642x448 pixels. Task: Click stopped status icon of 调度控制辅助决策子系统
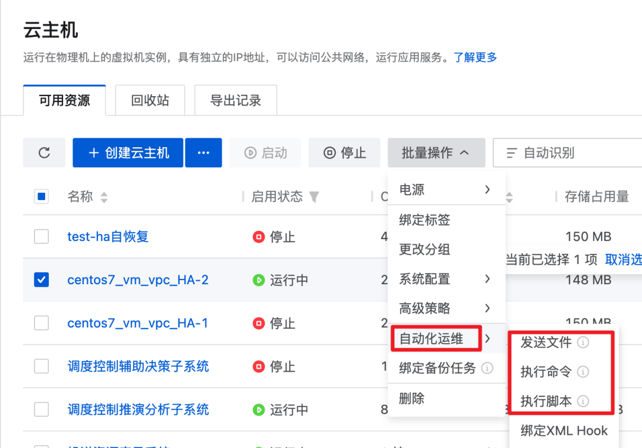click(259, 367)
